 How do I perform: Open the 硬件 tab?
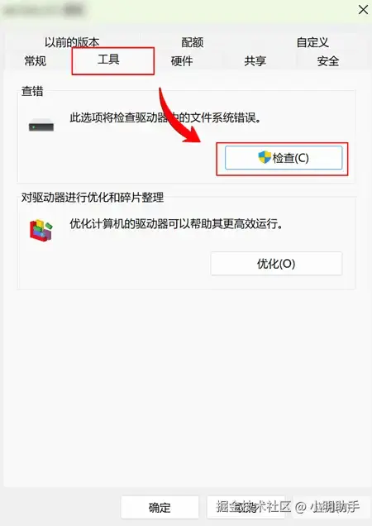[182, 61]
